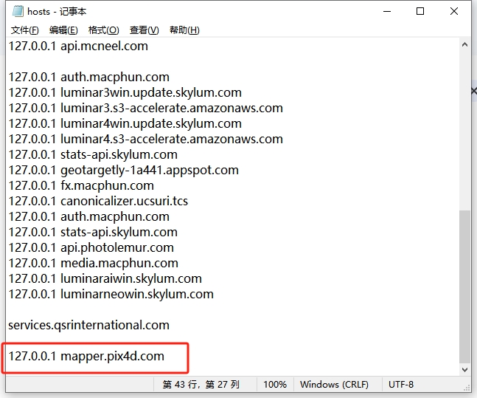Image resolution: width=477 pixels, height=398 pixels.
Task: Click the line luminarneowin.skylum.com
Action: [111, 294]
